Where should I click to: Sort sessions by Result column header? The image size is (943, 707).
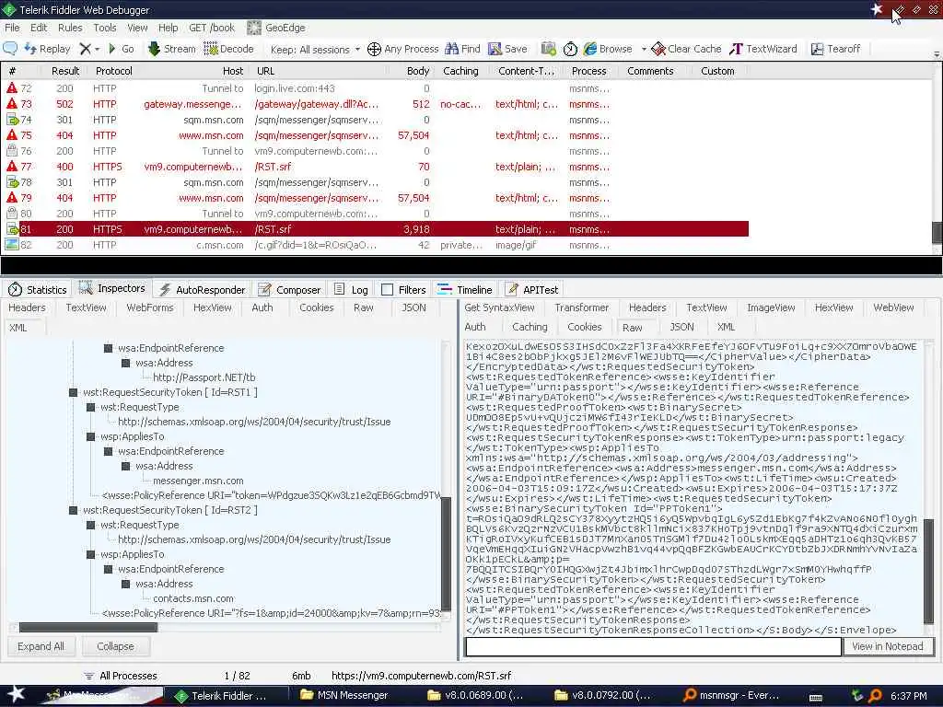65,71
